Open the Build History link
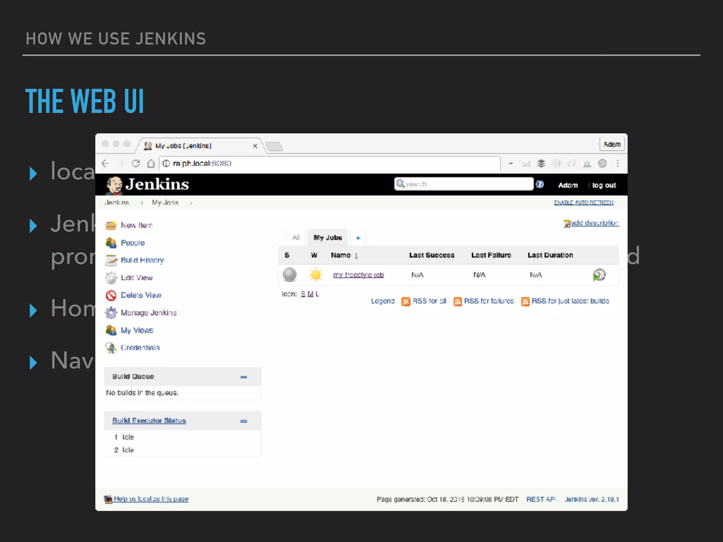The image size is (723, 542). click(142, 260)
